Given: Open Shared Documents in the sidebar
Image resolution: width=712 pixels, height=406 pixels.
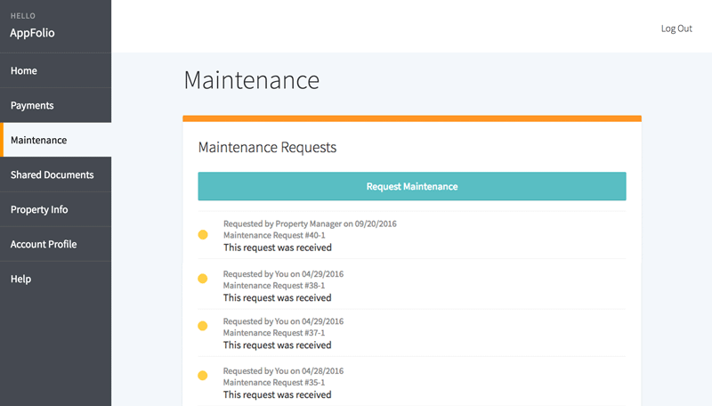Looking at the screenshot, I should pyautogui.click(x=55, y=175).
